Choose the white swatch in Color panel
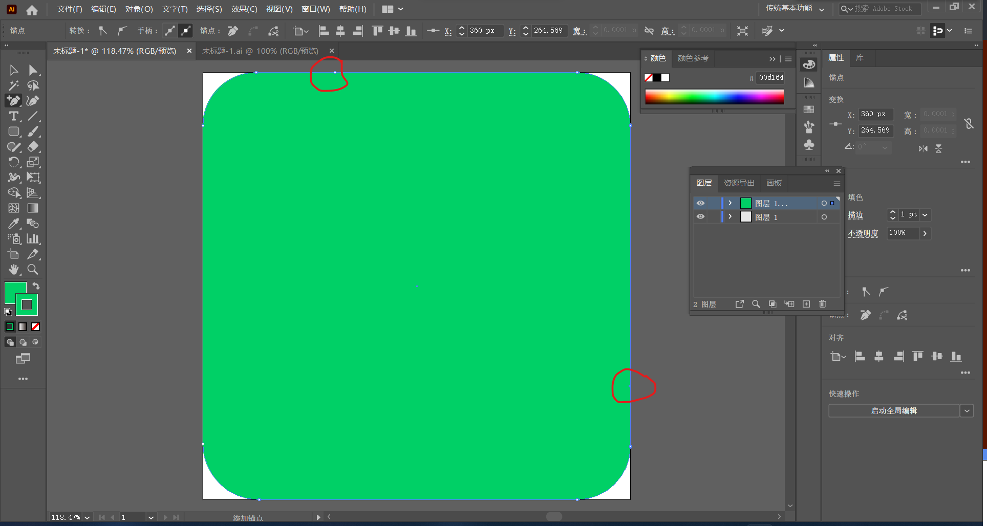The height and width of the screenshot is (526, 987). pyautogui.click(x=665, y=78)
